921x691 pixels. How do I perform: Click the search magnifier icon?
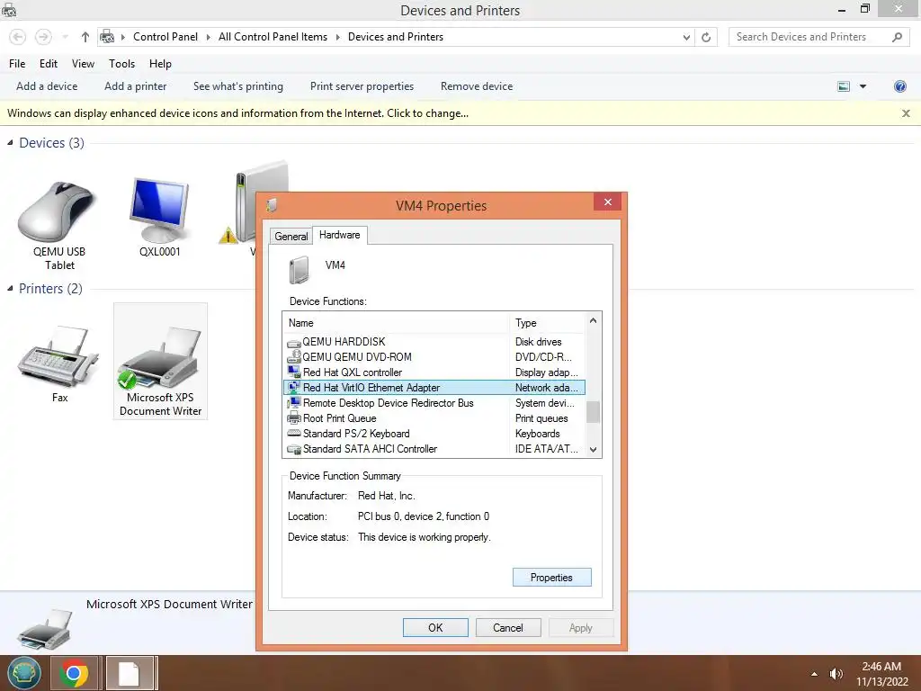pyautogui.click(x=897, y=37)
